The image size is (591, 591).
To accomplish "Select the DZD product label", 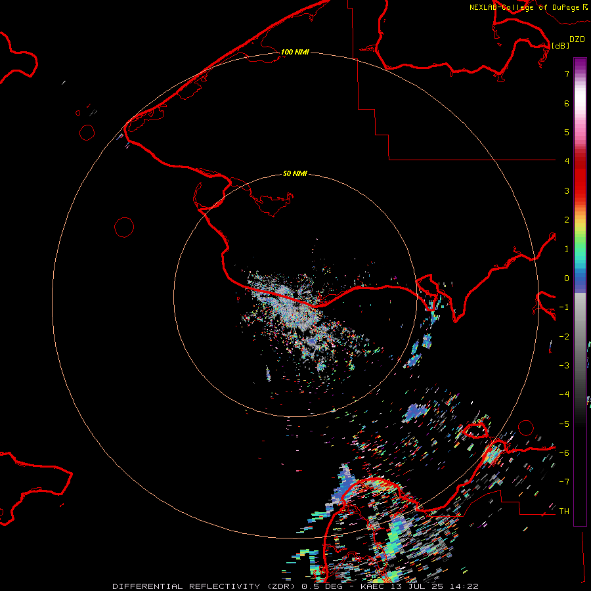I will tap(577, 39).
